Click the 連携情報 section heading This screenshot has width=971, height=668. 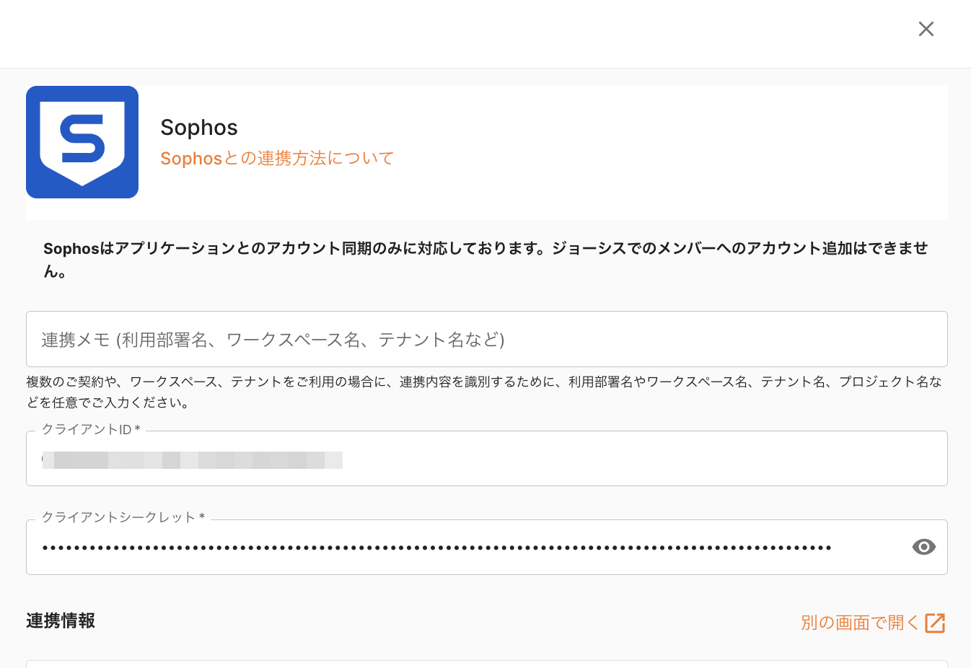pyautogui.click(x=61, y=621)
